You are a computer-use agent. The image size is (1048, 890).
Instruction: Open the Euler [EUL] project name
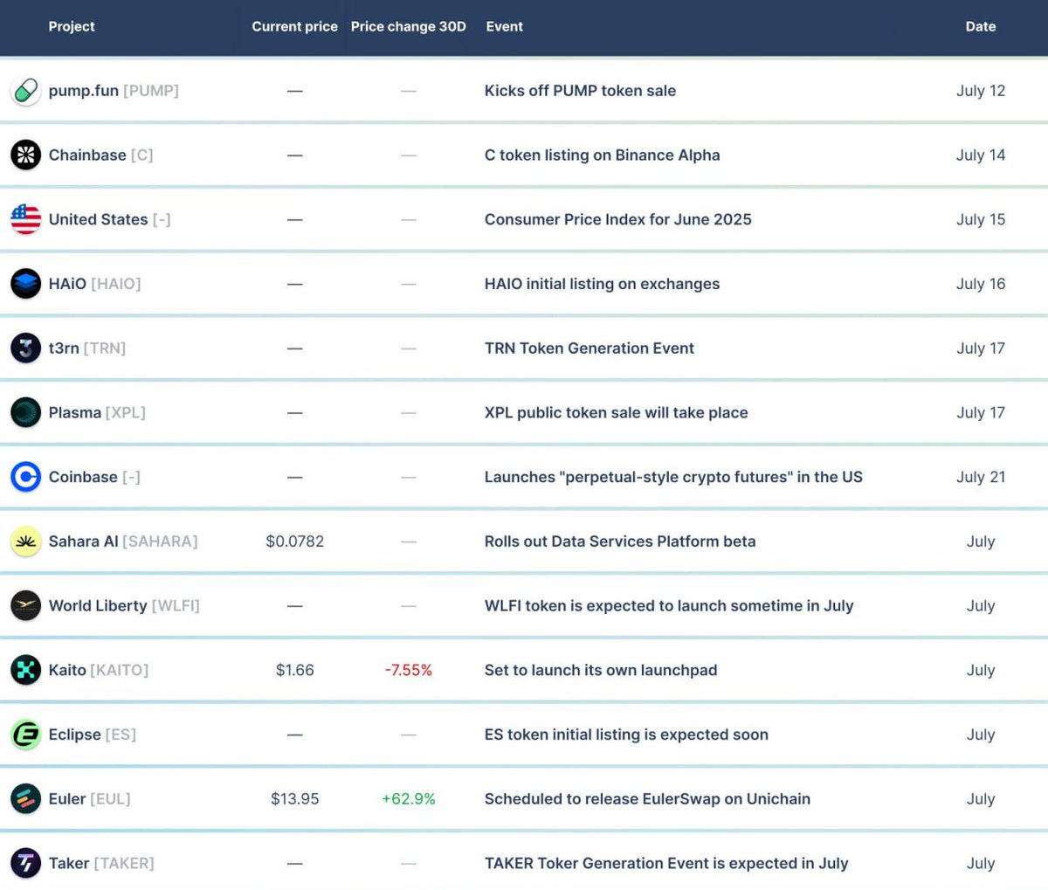point(89,798)
